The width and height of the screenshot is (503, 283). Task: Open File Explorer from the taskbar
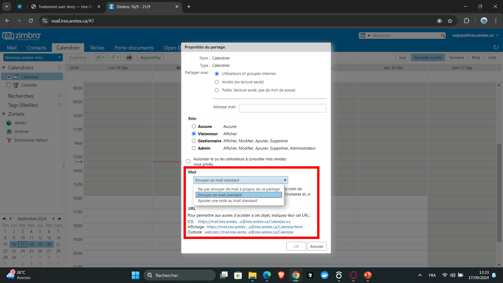pos(252,275)
